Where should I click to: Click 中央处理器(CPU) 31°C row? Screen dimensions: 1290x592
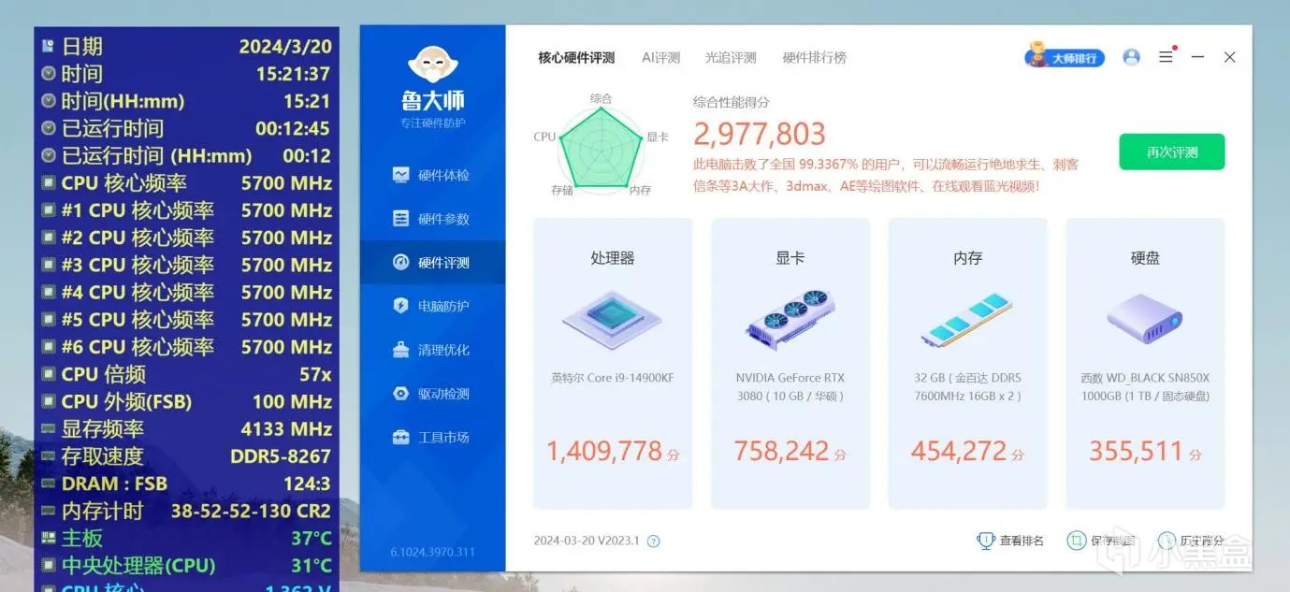point(187,566)
